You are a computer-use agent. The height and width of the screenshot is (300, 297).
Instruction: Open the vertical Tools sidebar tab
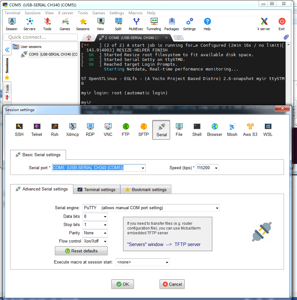(x=7, y=92)
